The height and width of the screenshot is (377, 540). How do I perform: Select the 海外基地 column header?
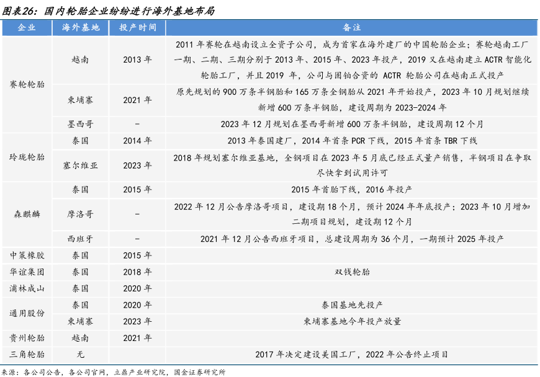pos(80,28)
